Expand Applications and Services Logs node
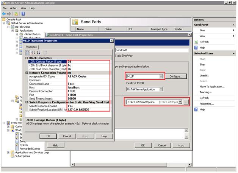Image resolution: width=238 pixels, height=173 pixels. (x=8, y=152)
